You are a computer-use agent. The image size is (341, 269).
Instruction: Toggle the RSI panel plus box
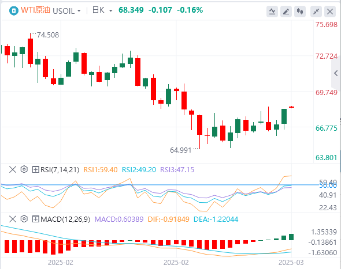click(35, 169)
